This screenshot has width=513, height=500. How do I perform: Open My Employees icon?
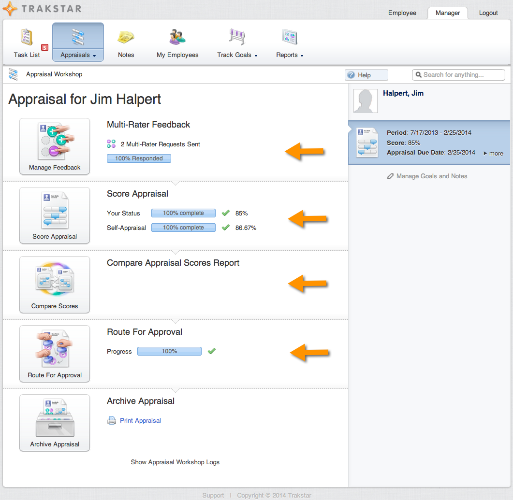click(x=177, y=38)
